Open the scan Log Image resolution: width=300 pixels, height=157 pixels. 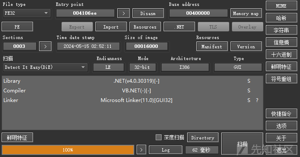coord(166,150)
